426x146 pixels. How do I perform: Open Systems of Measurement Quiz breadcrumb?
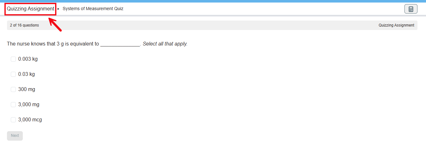93,9
